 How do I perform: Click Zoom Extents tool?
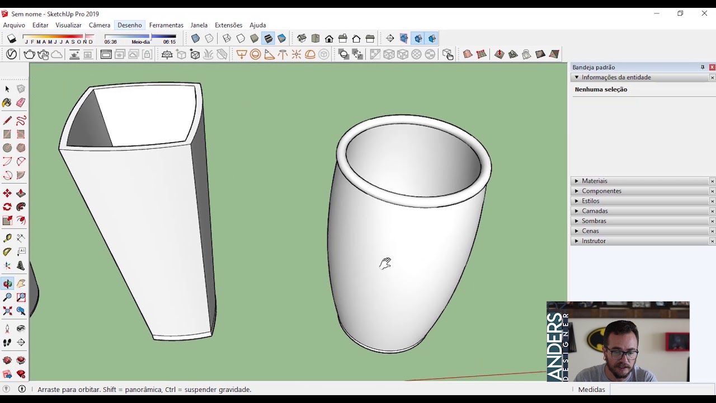click(x=7, y=311)
